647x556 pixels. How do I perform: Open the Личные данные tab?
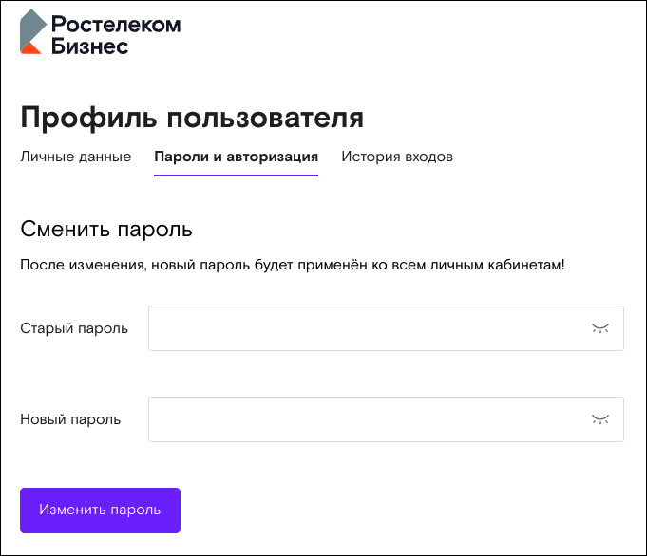click(75, 157)
